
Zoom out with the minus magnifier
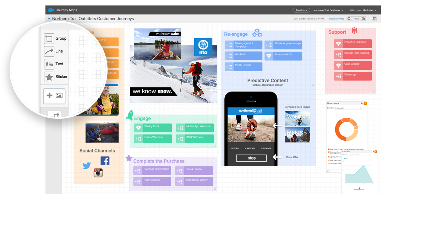click(349, 19)
